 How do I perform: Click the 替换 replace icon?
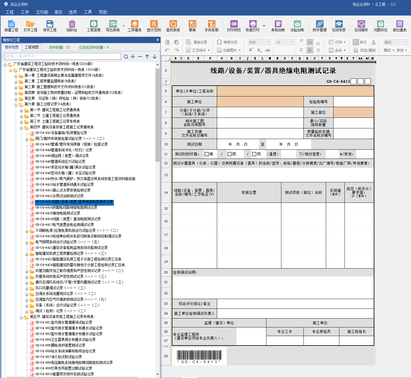coord(192,26)
